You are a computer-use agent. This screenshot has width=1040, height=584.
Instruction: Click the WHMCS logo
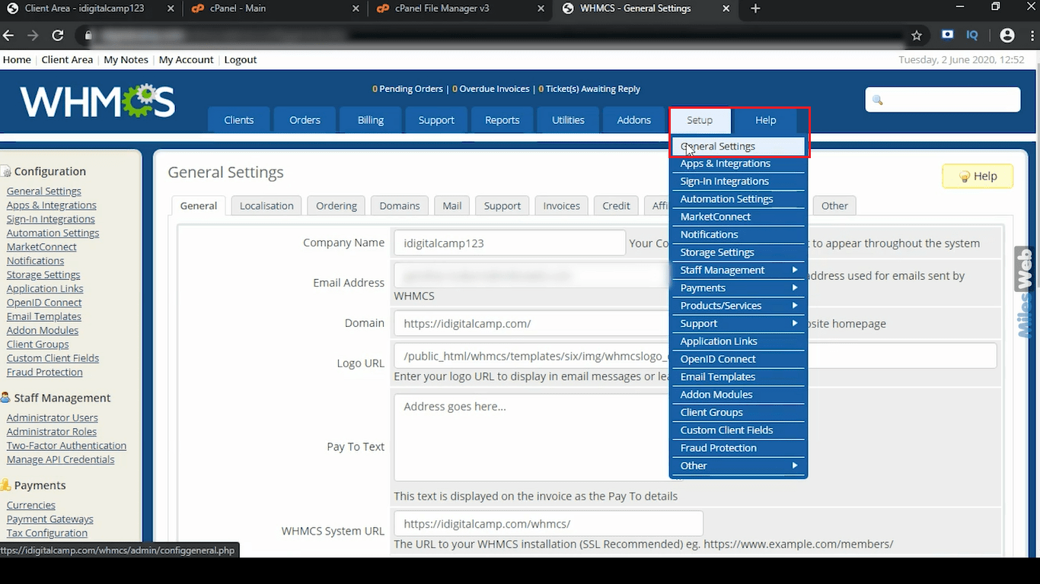(x=97, y=101)
